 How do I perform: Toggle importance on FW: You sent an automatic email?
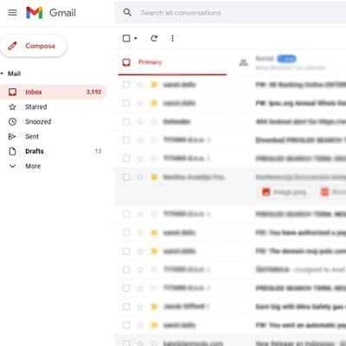tap(154, 325)
